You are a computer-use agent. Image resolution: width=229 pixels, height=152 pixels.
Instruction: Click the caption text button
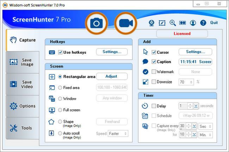(x=196, y=62)
